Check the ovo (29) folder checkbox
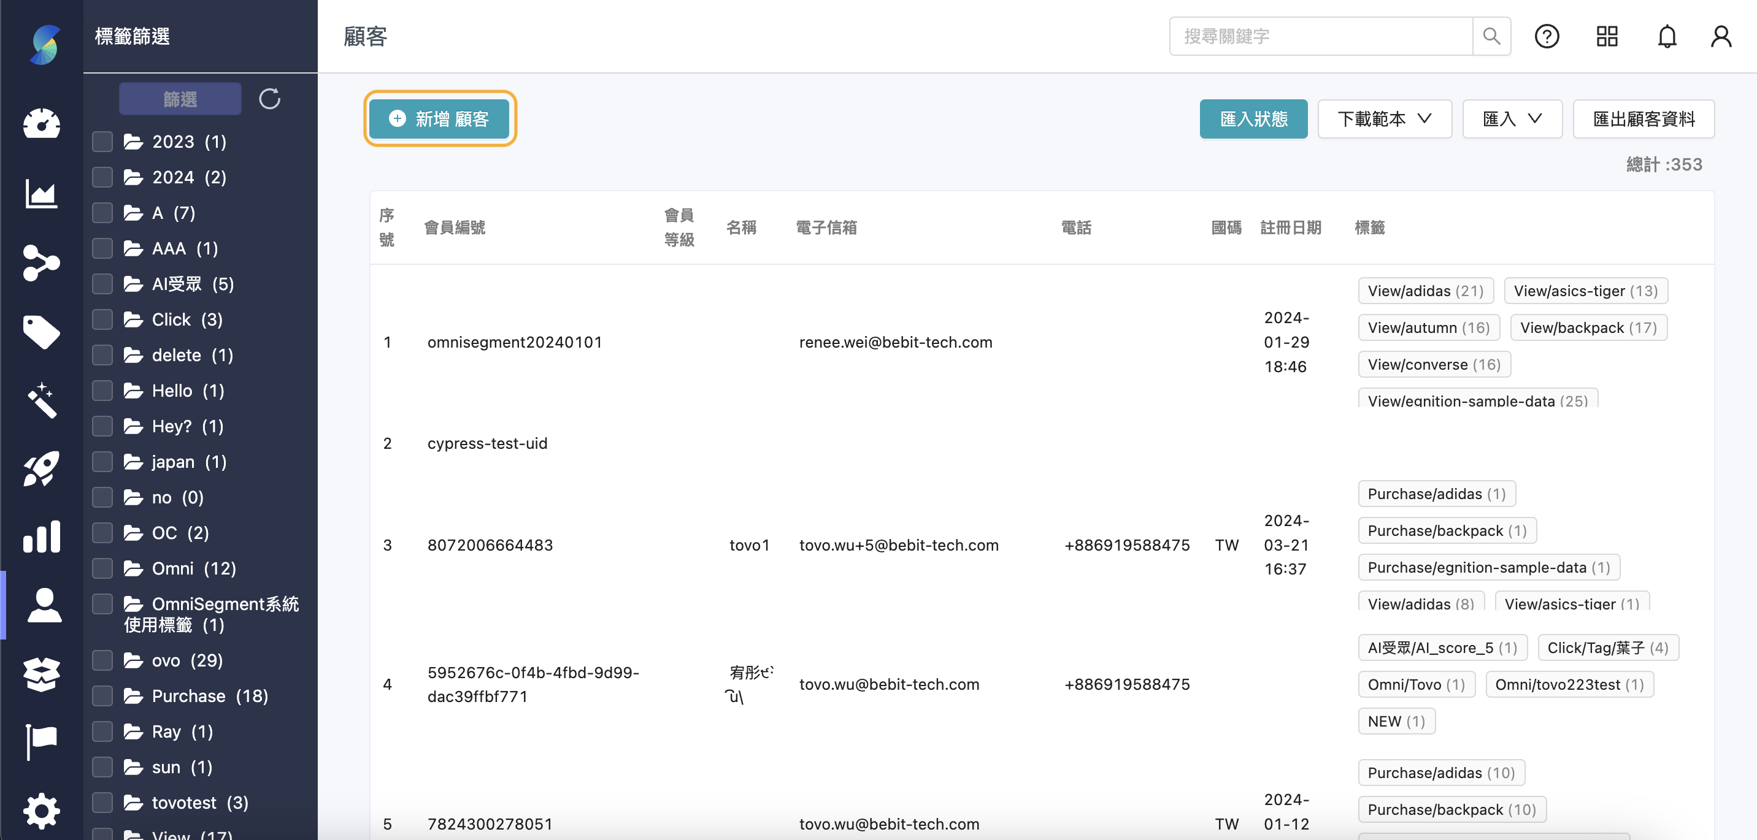The height and width of the screenshot is (840, 1757). click(102, 660)
